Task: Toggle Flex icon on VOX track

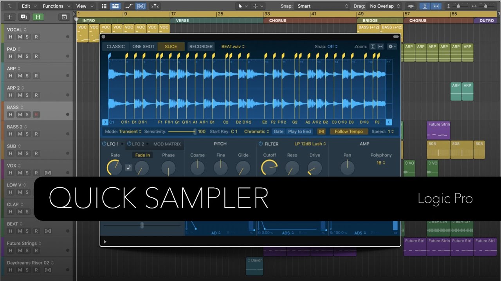Action: [x=48, y=173]
